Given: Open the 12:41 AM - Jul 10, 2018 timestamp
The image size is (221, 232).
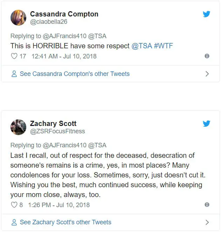Looking at the screenshot, I should 64,56.
